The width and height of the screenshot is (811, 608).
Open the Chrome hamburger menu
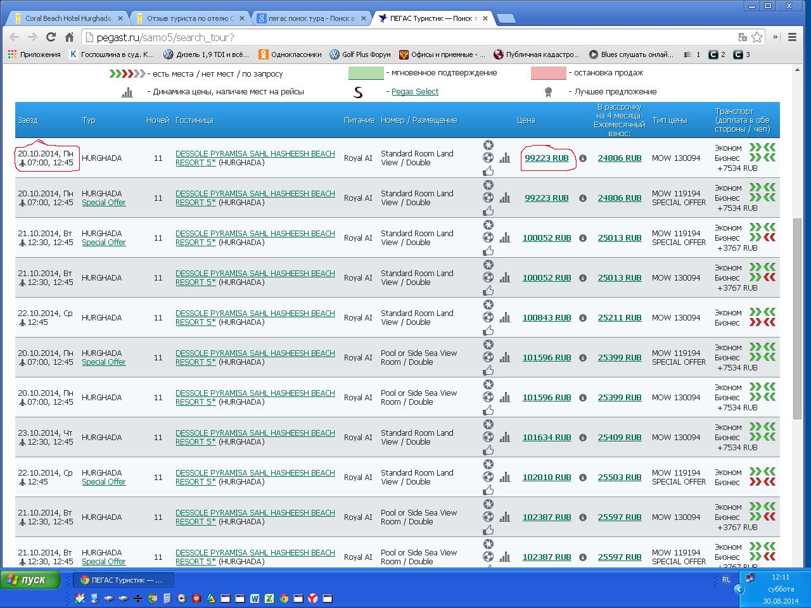[x=792, y=37]
